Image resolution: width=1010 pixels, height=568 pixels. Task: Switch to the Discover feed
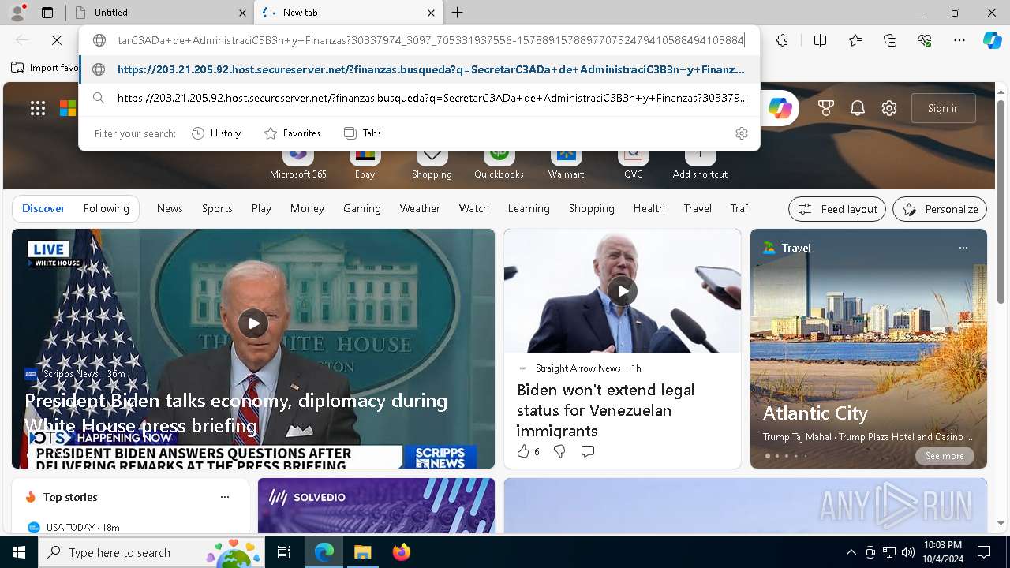click(x=43, y=208)
